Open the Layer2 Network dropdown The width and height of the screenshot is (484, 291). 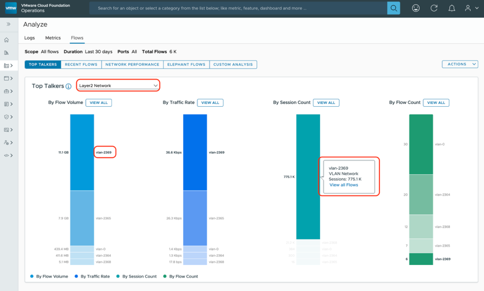(118, 86)
